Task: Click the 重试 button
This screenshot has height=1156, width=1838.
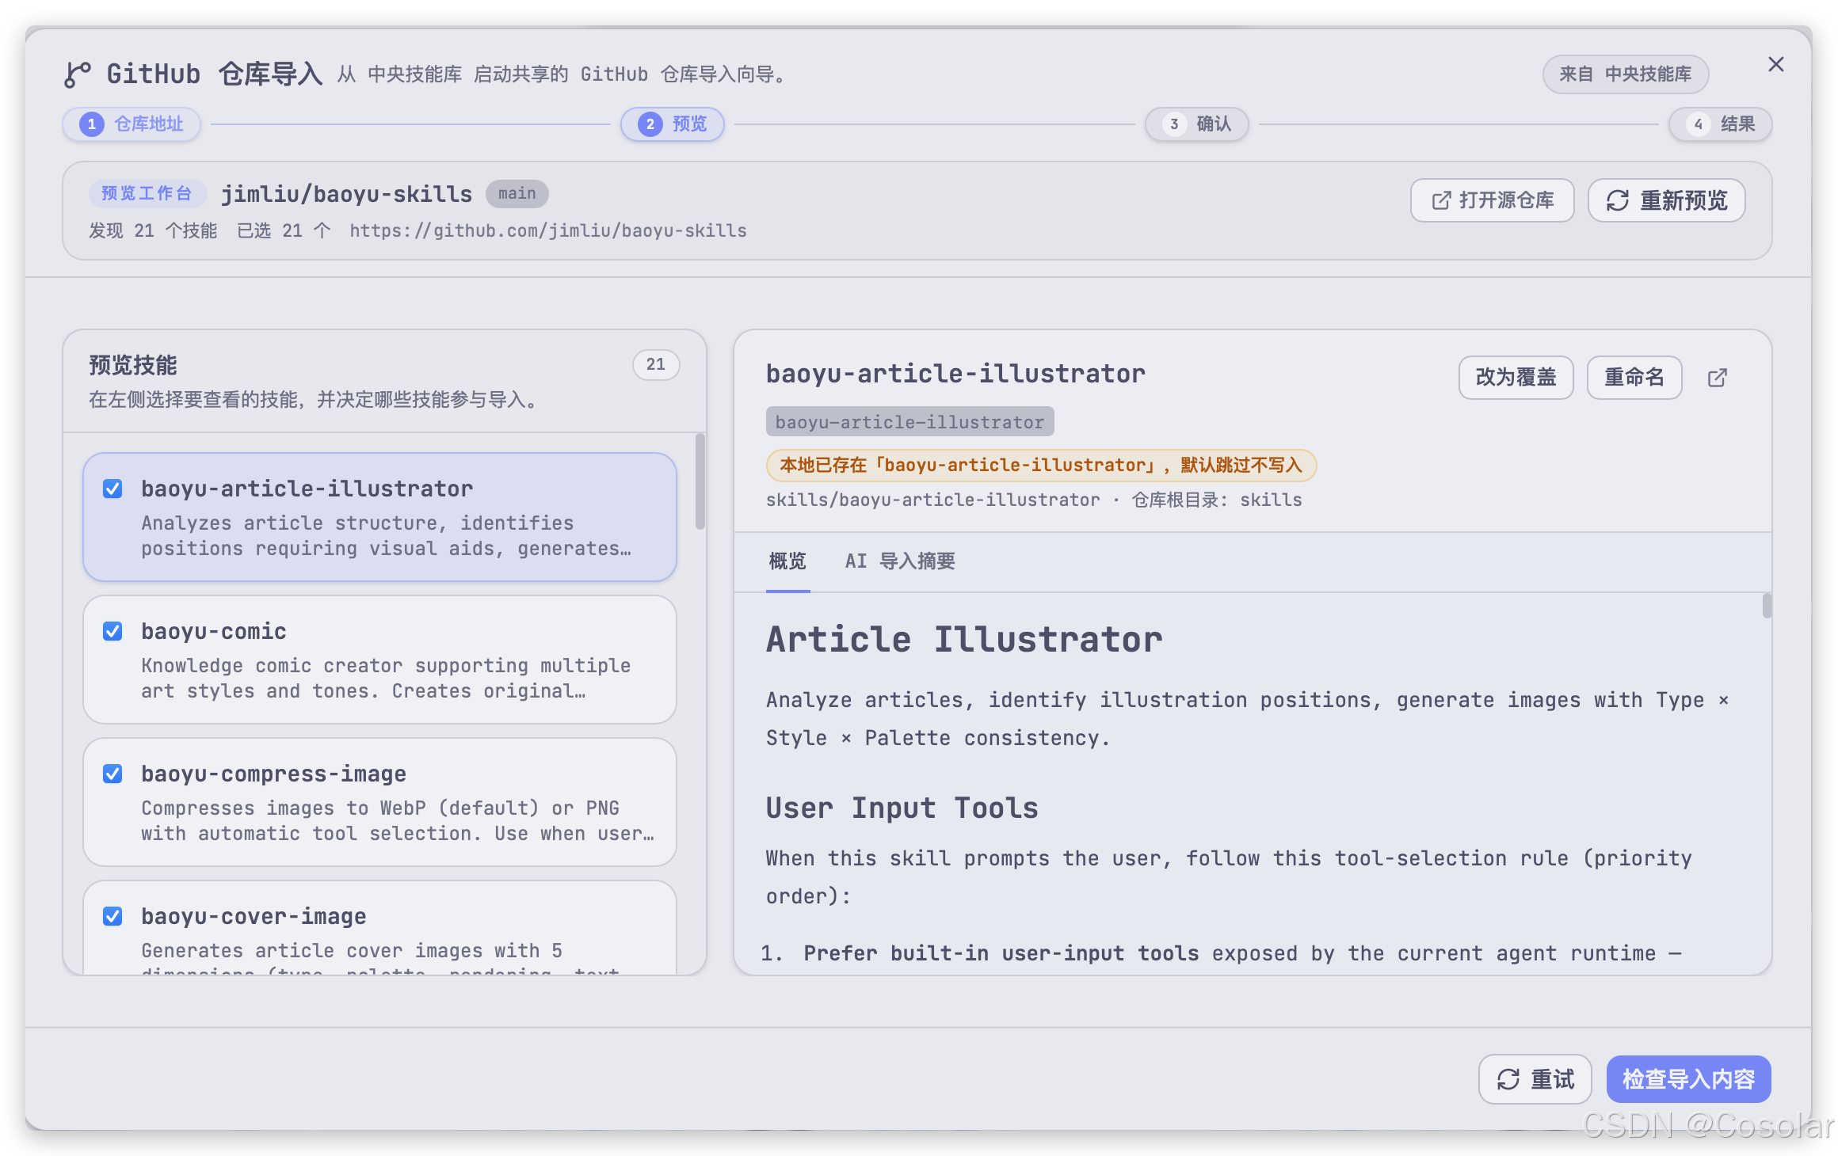Action: point(1535,1079)
